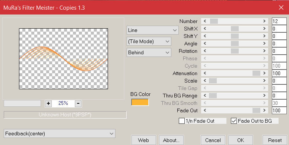Image resolution: width=289 pixels, height=145 pixels.
Task: Click the Web button
Action: point(144,140)
